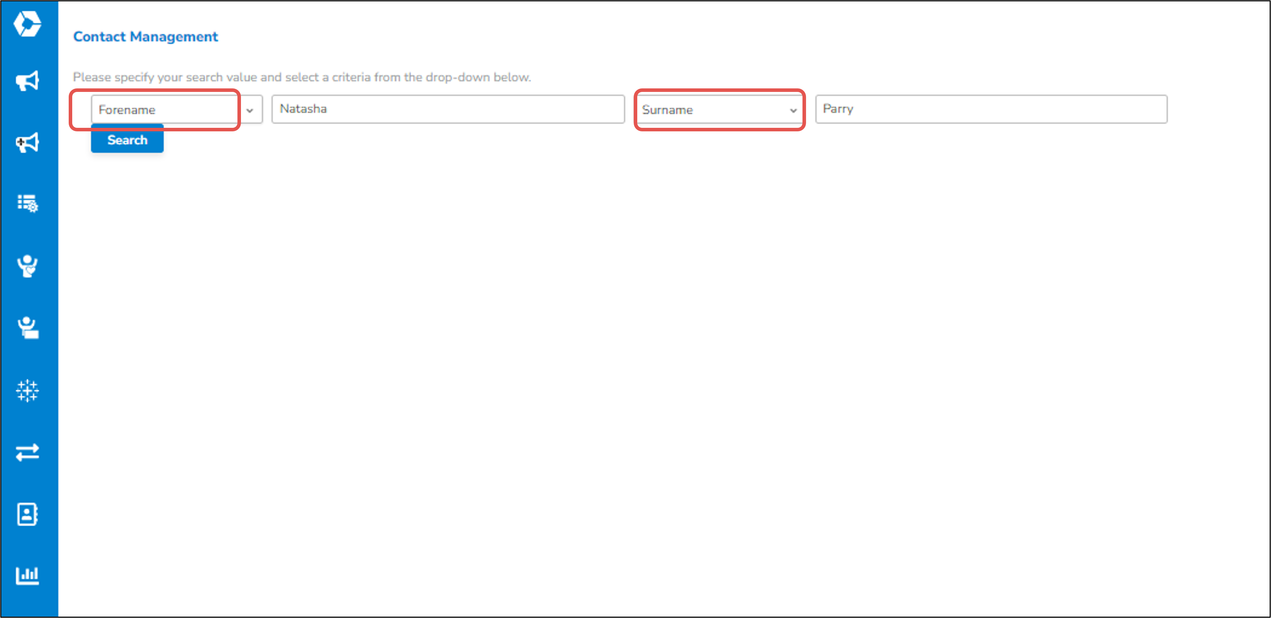Open the Surname criteria dropdown
This screenshot has height=618, width=1271.
point(719,110)
